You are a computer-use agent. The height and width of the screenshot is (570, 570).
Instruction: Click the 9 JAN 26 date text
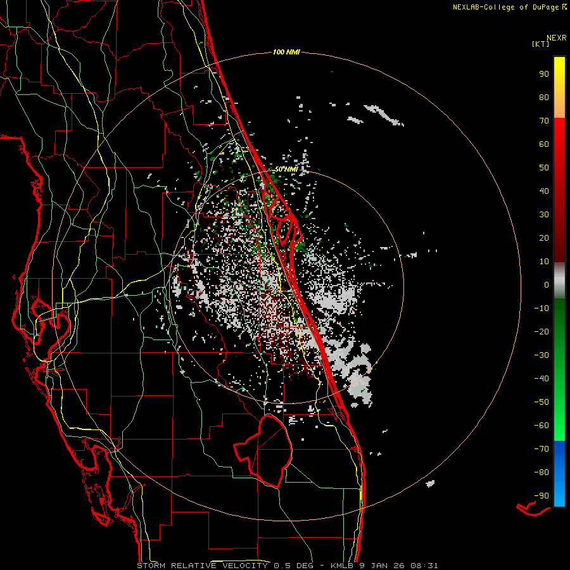coord(383,566)
